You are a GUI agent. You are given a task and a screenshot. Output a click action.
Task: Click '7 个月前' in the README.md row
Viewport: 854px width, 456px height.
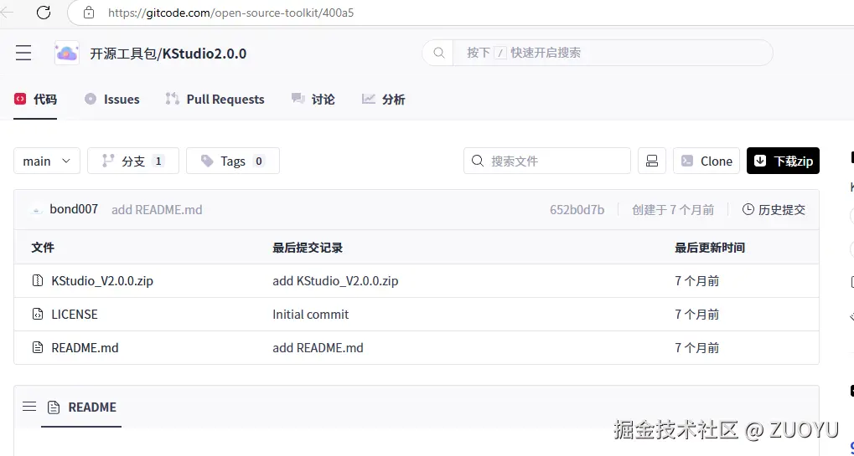697,348
